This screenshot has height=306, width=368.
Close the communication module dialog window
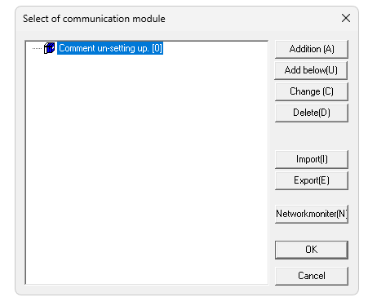346,19
